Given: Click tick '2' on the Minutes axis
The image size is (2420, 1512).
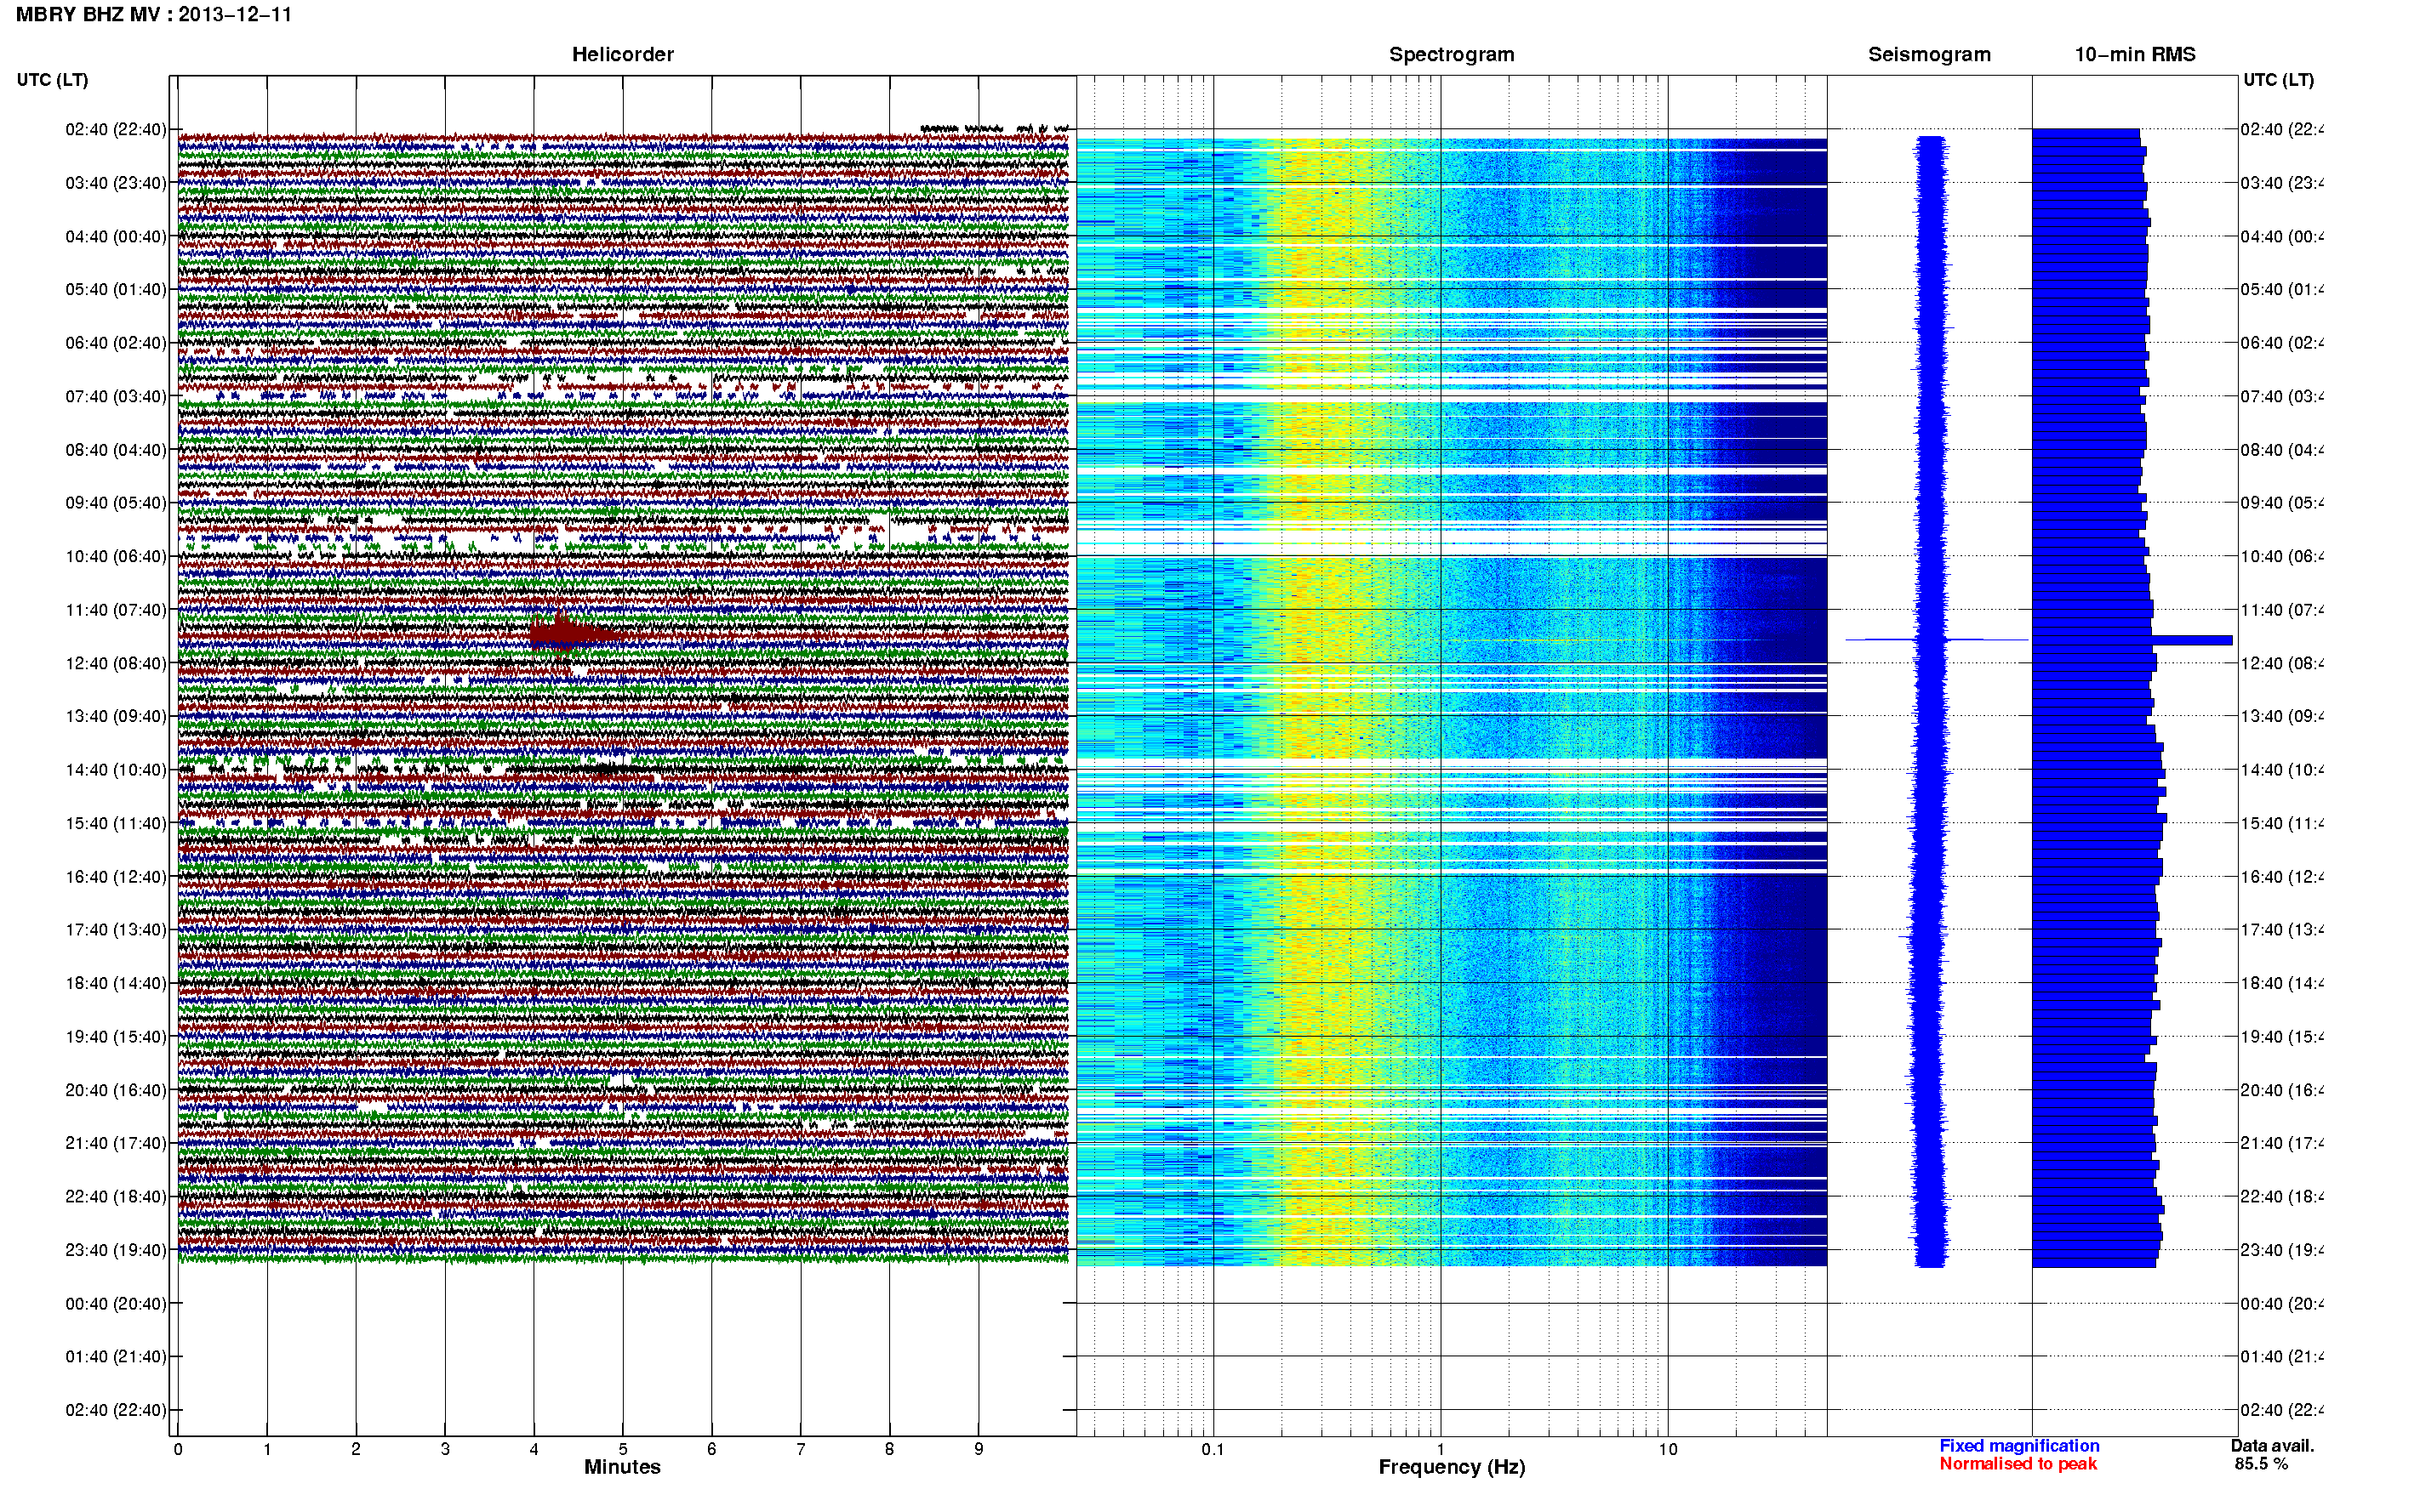Looking at the screenshot, I should click(357, 1450).
